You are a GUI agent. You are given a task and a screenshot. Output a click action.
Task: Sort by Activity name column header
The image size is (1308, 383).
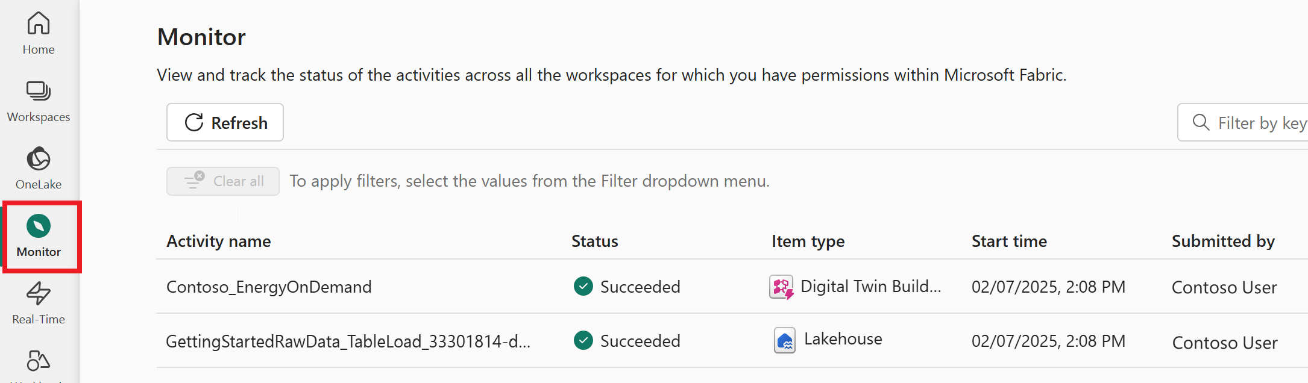(x=219, y=241)
